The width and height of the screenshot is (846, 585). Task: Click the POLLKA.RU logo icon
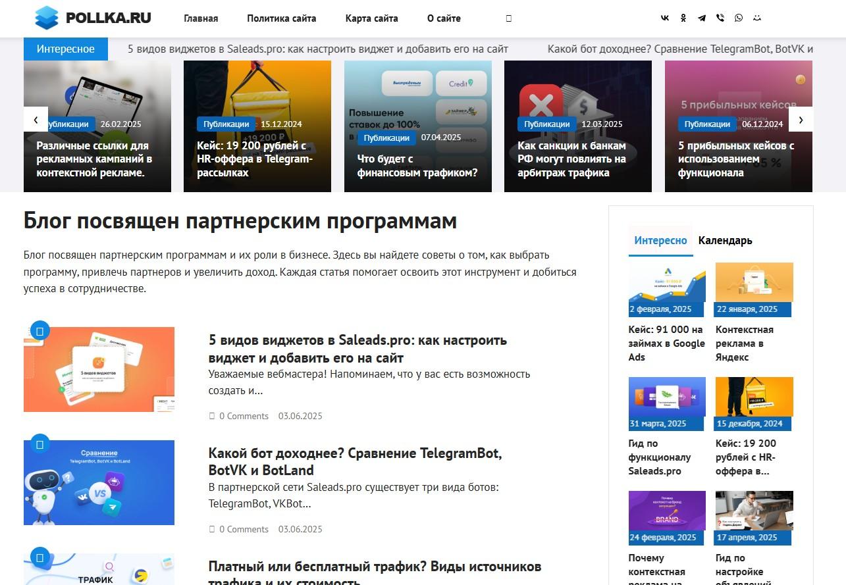[47, 18]
